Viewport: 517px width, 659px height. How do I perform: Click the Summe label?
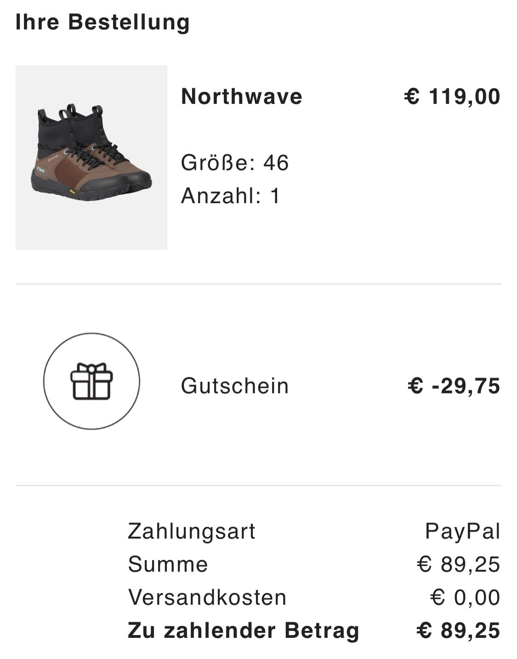coord(168,564)
